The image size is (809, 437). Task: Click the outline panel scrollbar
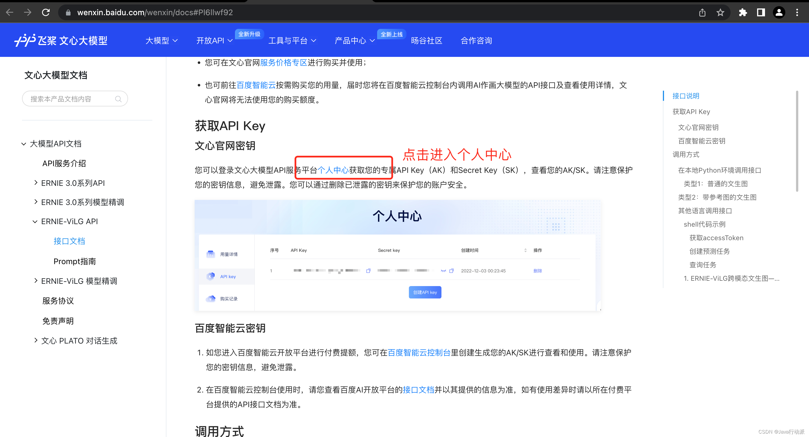[797, 141]
